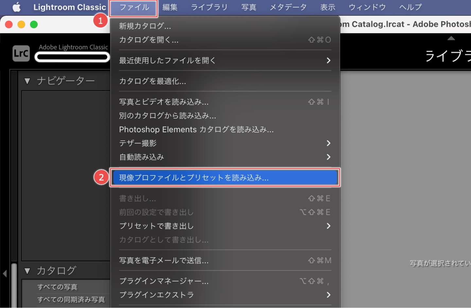471x308 pixels.
Task: Open the メタデータ menu
Action: point(288,7)
